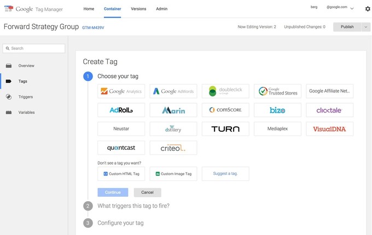Click the Variables sidebar icon
This screenshot has height=235, width=372.
[9, 112]
